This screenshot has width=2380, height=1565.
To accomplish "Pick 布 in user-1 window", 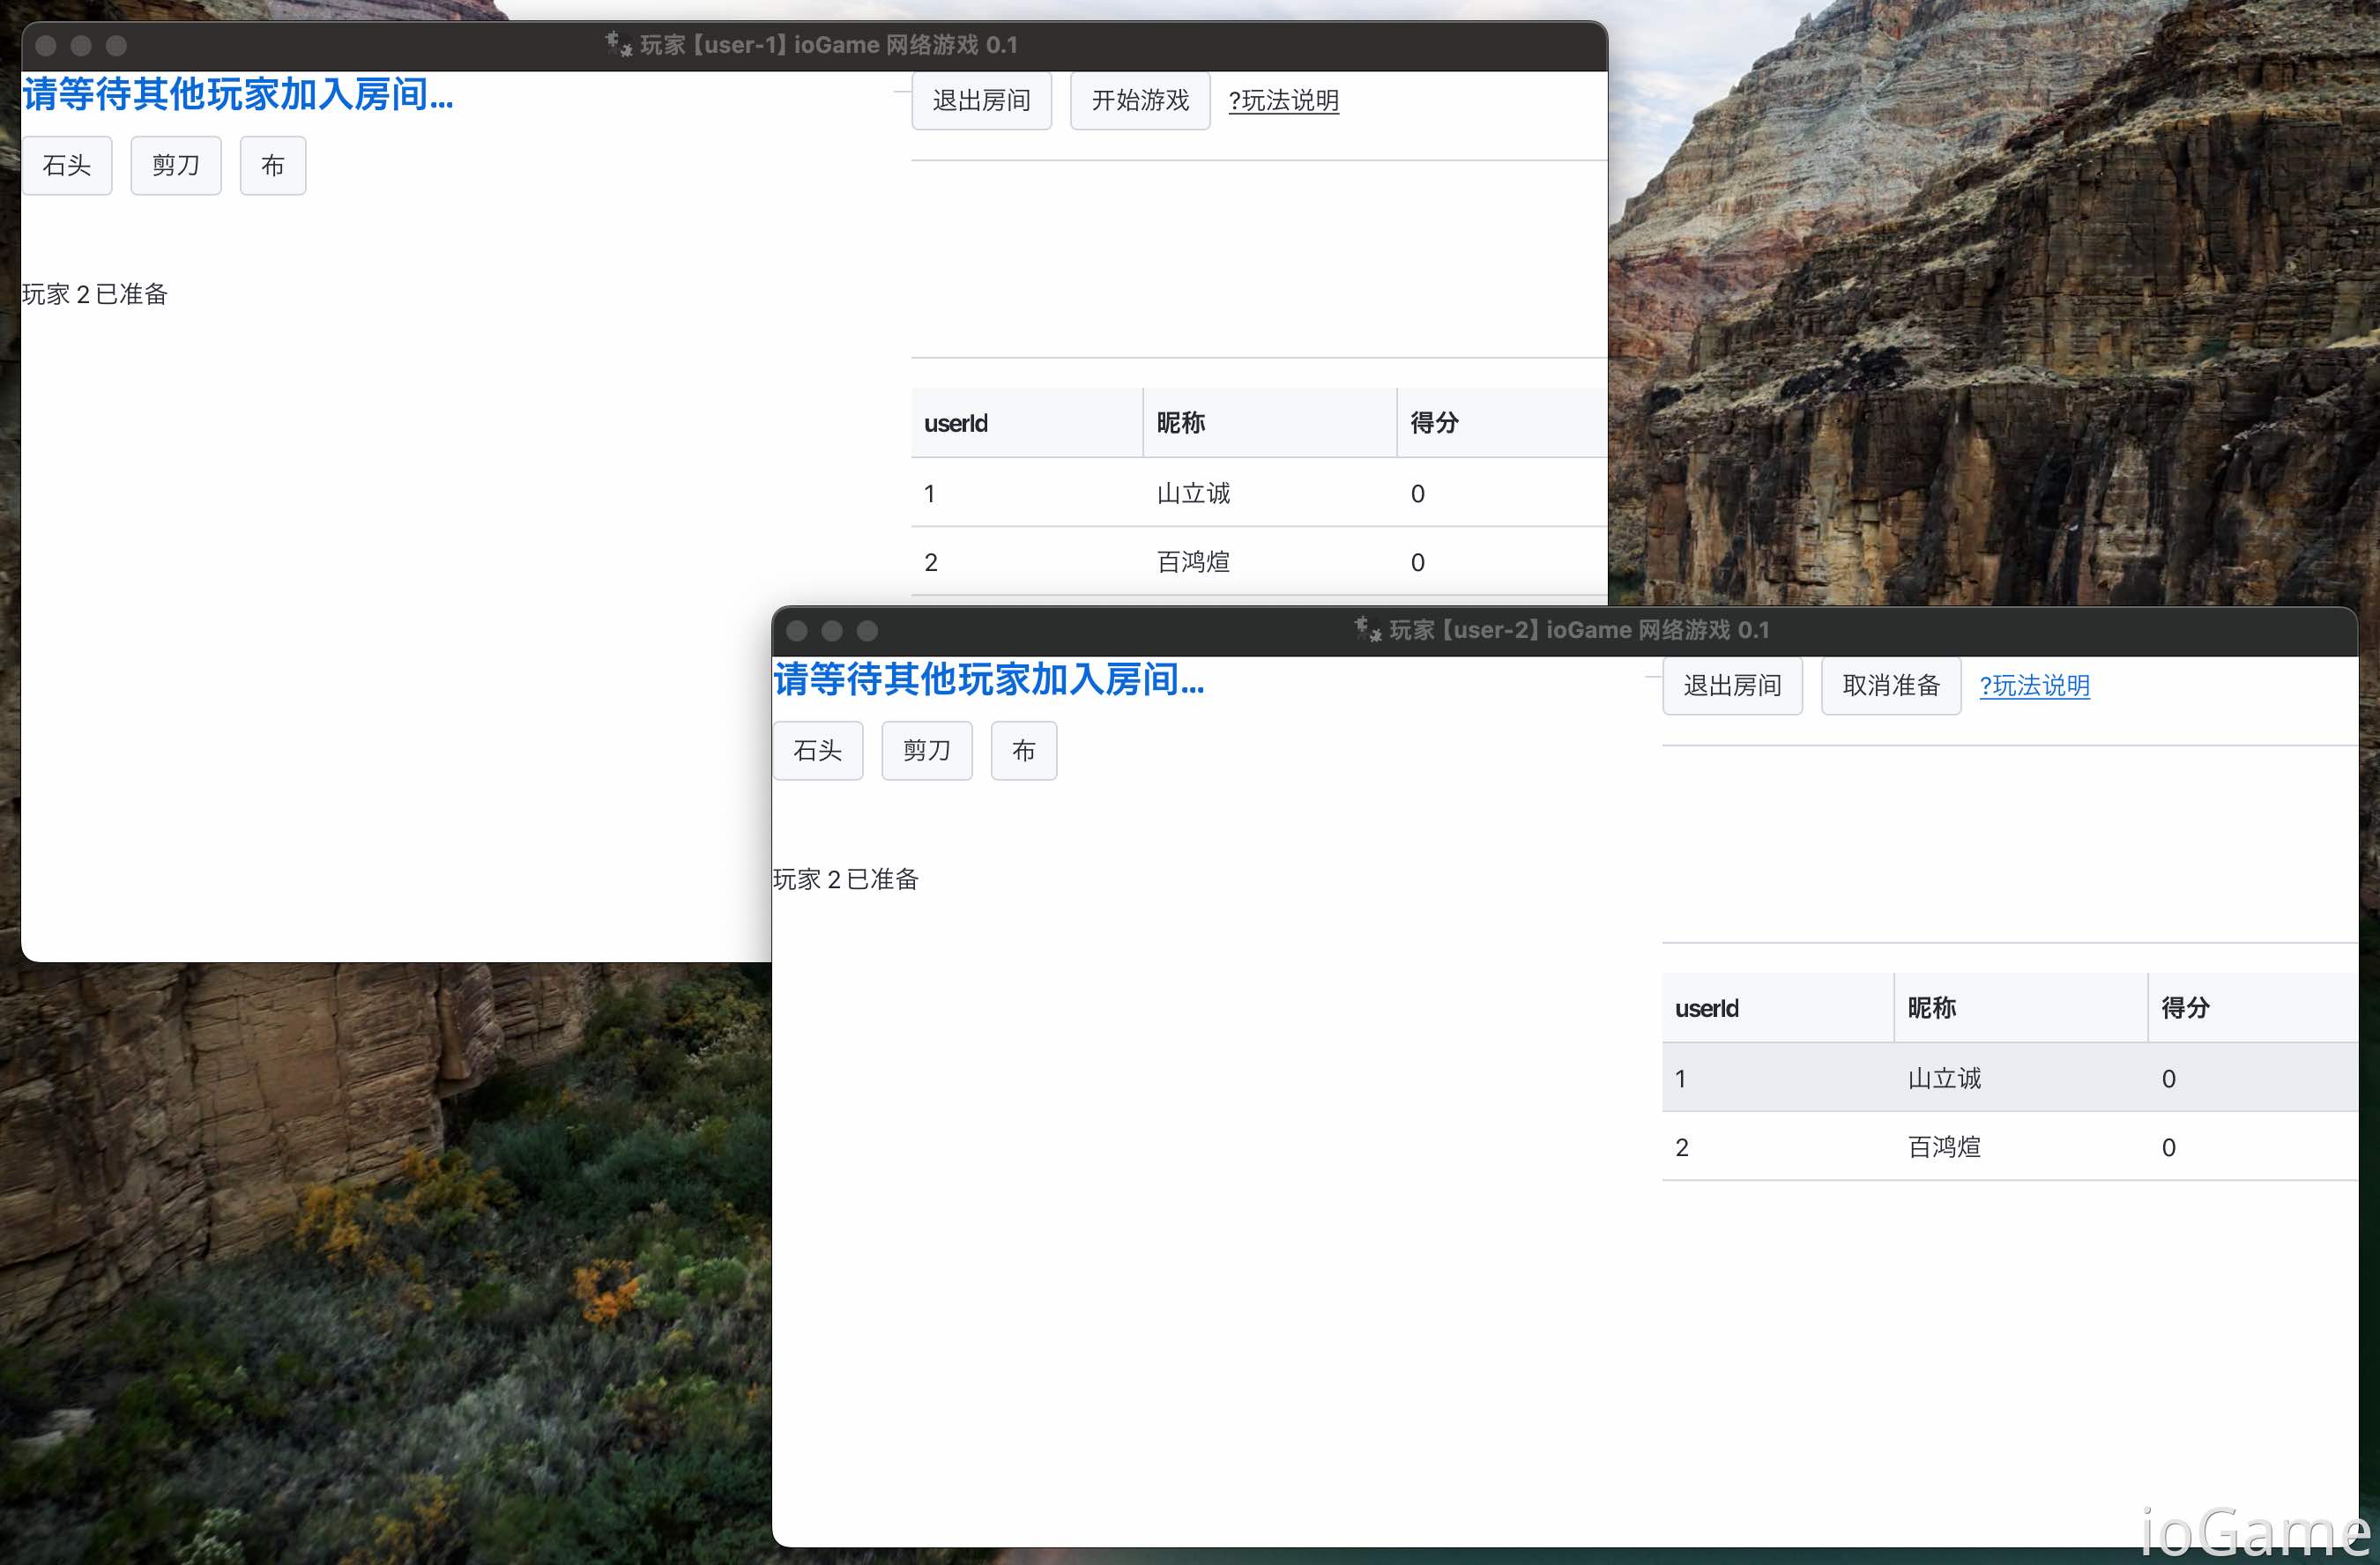I will 272,165.
